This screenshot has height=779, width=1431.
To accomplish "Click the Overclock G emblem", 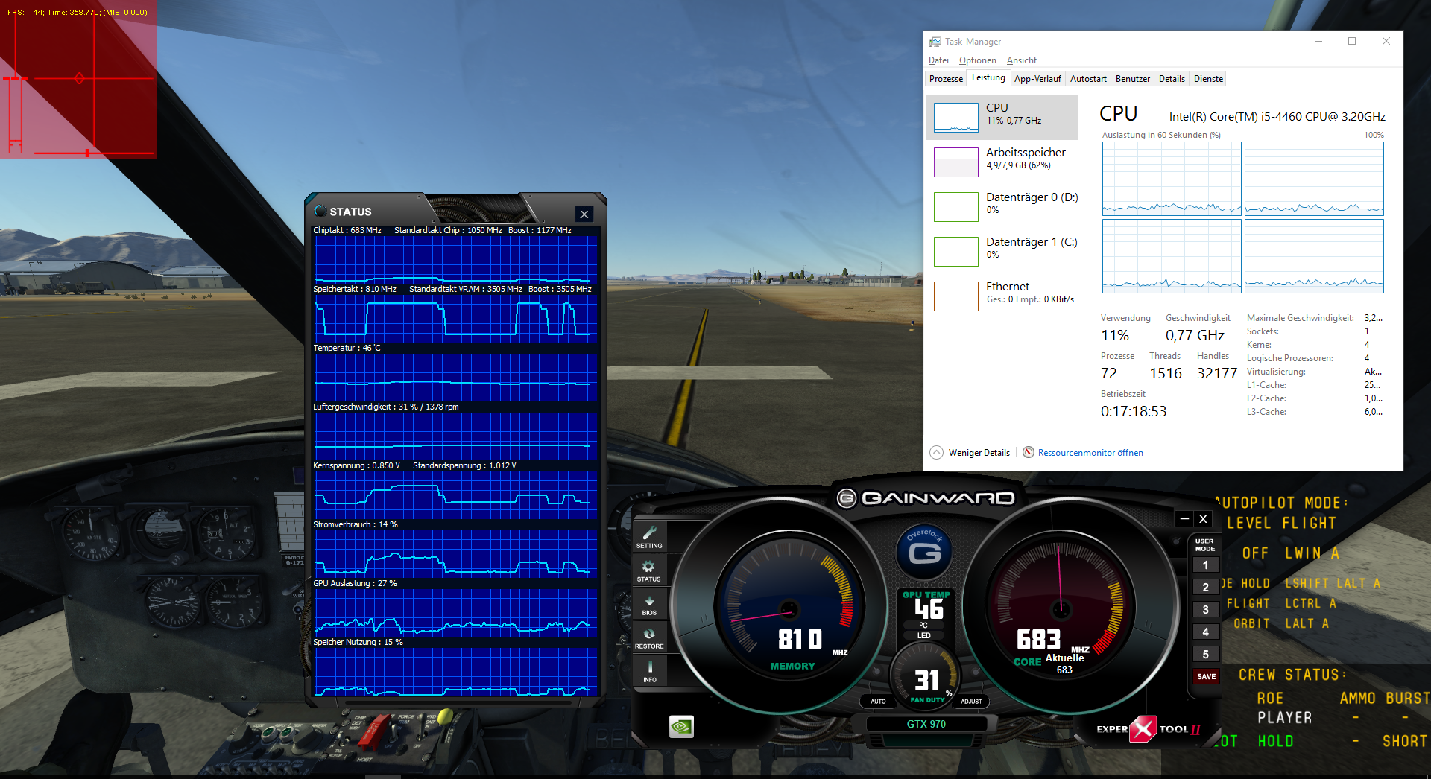I will pos(925,552).
